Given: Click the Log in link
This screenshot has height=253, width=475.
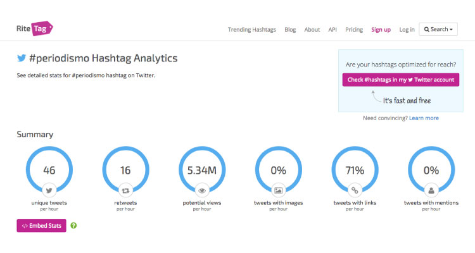Looking at the screenshot, I should coord(407,30).
